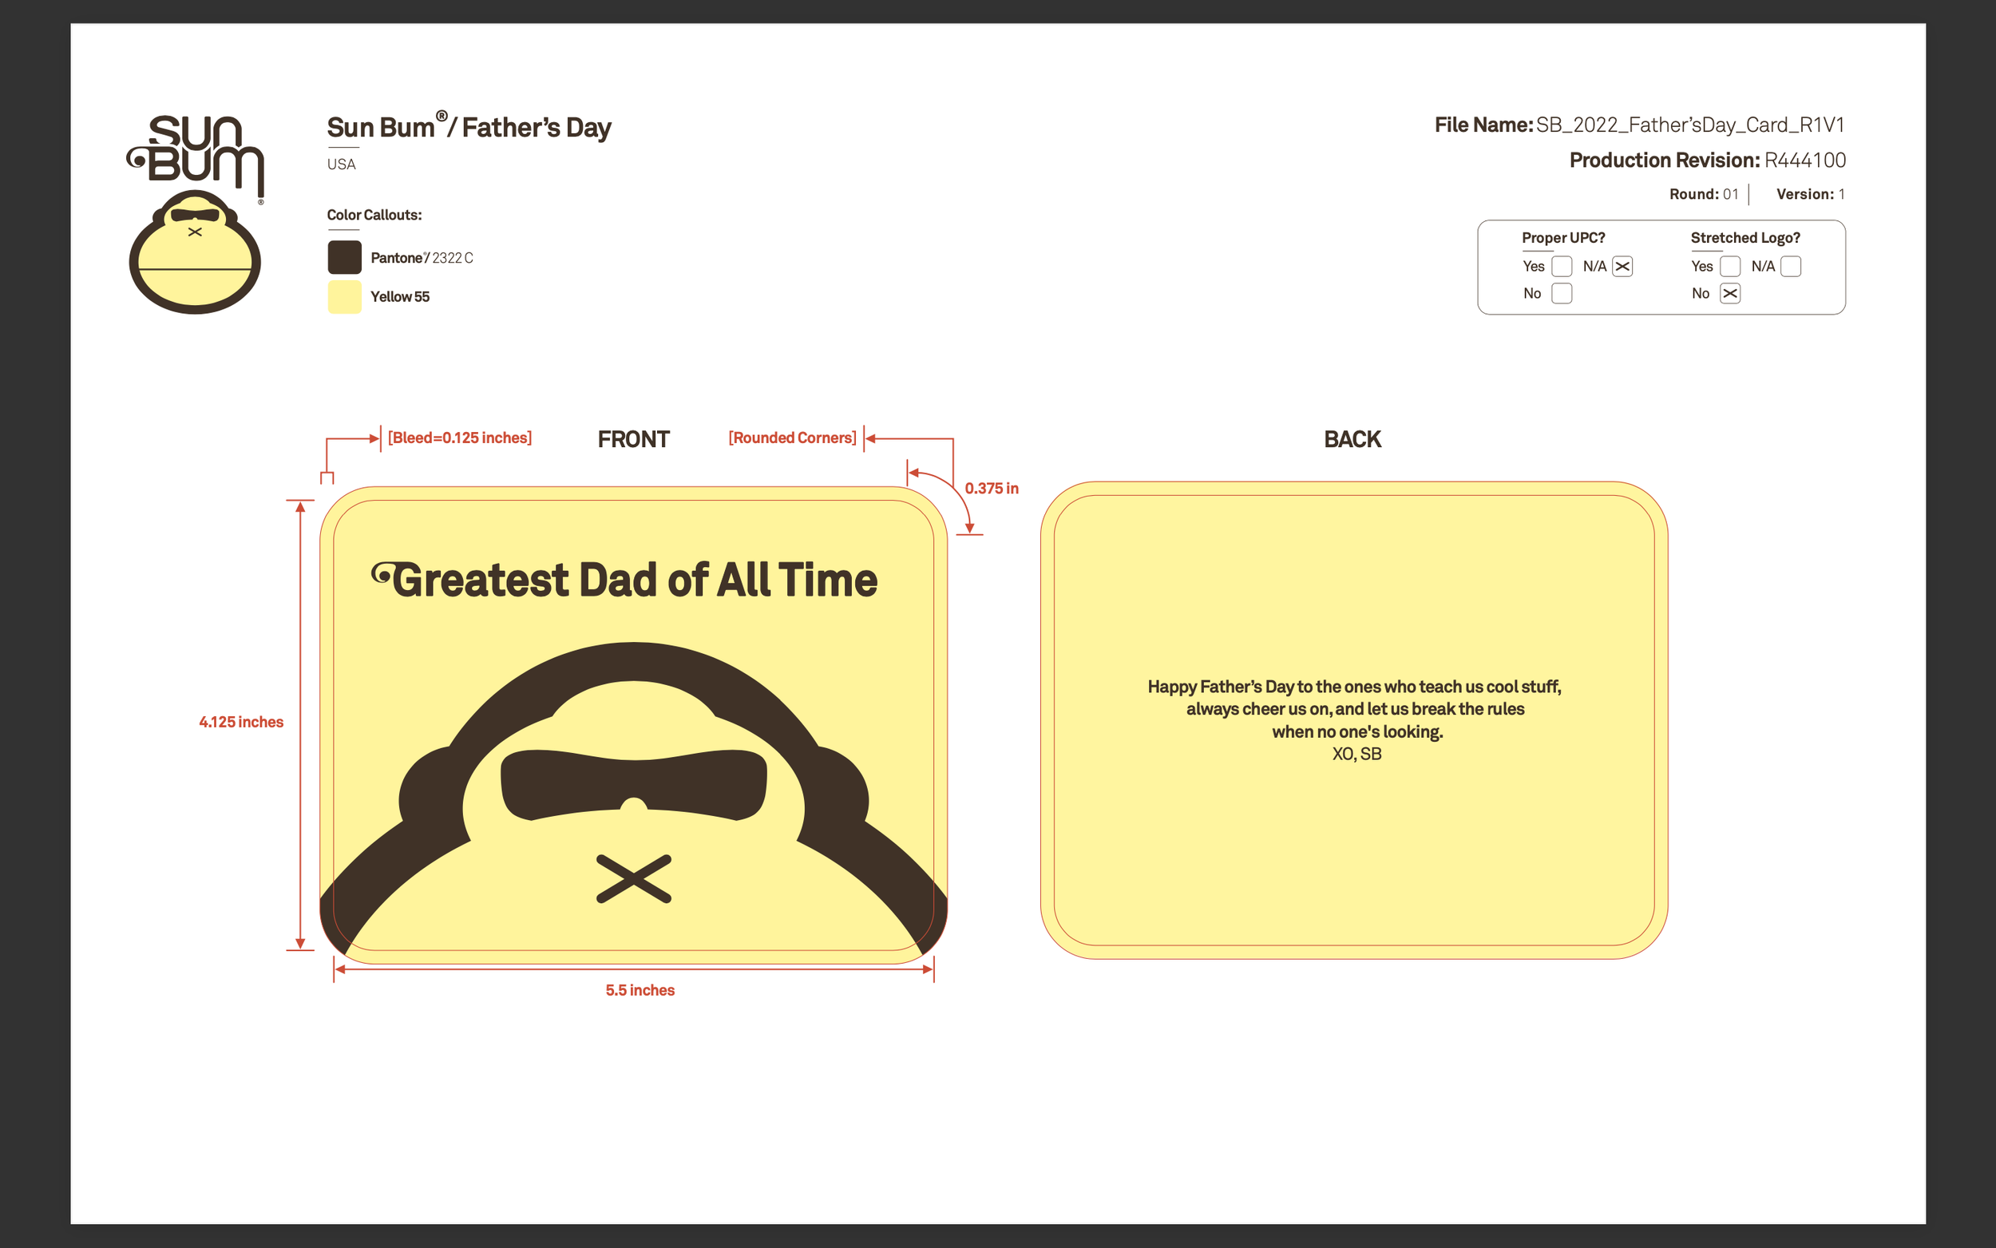Image resolution: width=1996 pixels, height=1248 pixels.
Task: Click the file name SB_2022_Father'sDay_Card_R1V1
Action: click(1689, 125)
